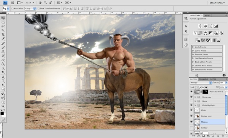
Task: Open the Opacity slider arrow
Action: pos(226,83)
